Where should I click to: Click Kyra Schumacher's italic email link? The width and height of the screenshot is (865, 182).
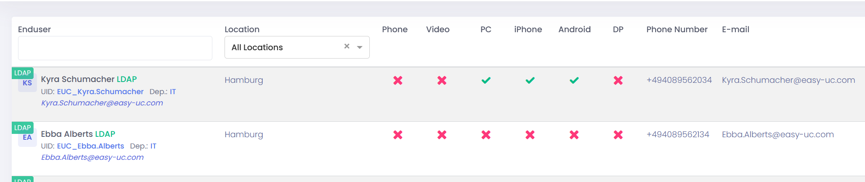point(102,103)
